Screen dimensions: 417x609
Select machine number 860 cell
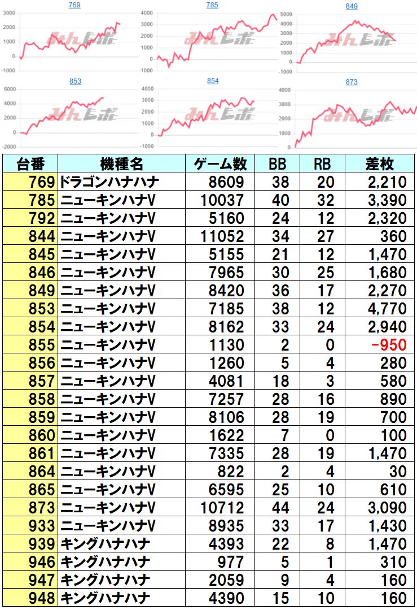30,435
